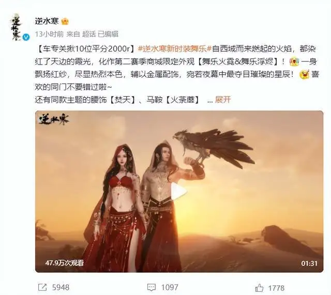Click the crown member badge icon
Viewport: 331px width, 295px height.
pyautogui.click(x=65, y=22)
